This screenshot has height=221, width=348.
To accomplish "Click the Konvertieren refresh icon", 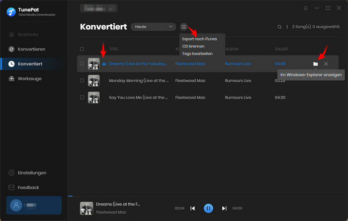I will [x=11, y=49].
